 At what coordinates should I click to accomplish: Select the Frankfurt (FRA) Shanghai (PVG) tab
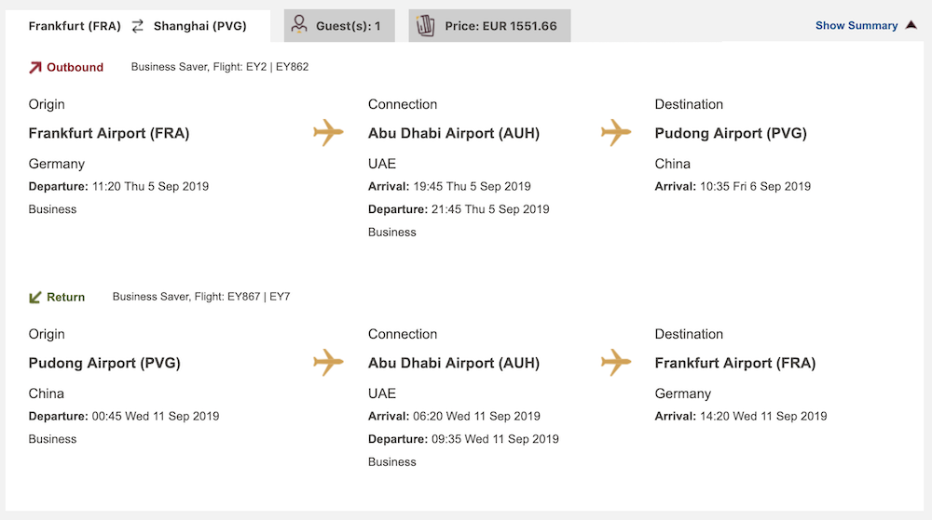(138, 26)
